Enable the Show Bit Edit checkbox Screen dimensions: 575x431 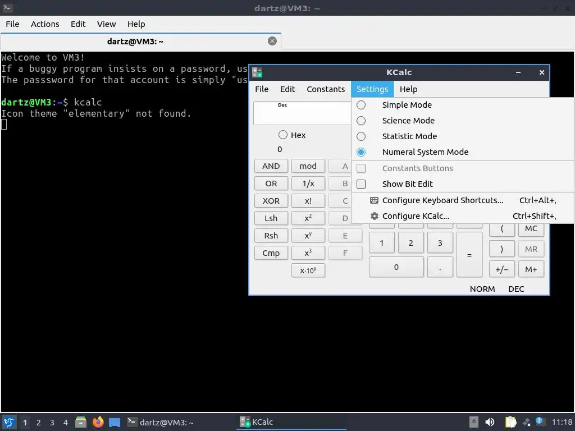click(x=463, y=184)
